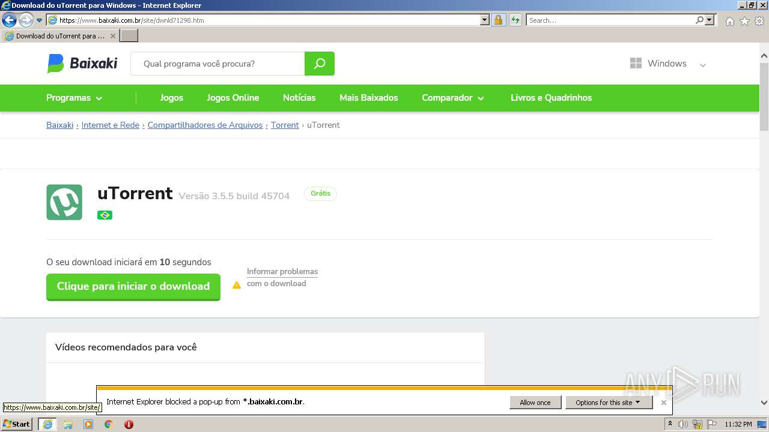Click the Internet Explorer forward arrow
Image resolution: width=769 pixels, height=432 pixels.
click(26, 20)
